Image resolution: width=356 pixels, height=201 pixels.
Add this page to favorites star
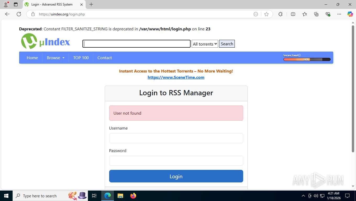point(266,14)
